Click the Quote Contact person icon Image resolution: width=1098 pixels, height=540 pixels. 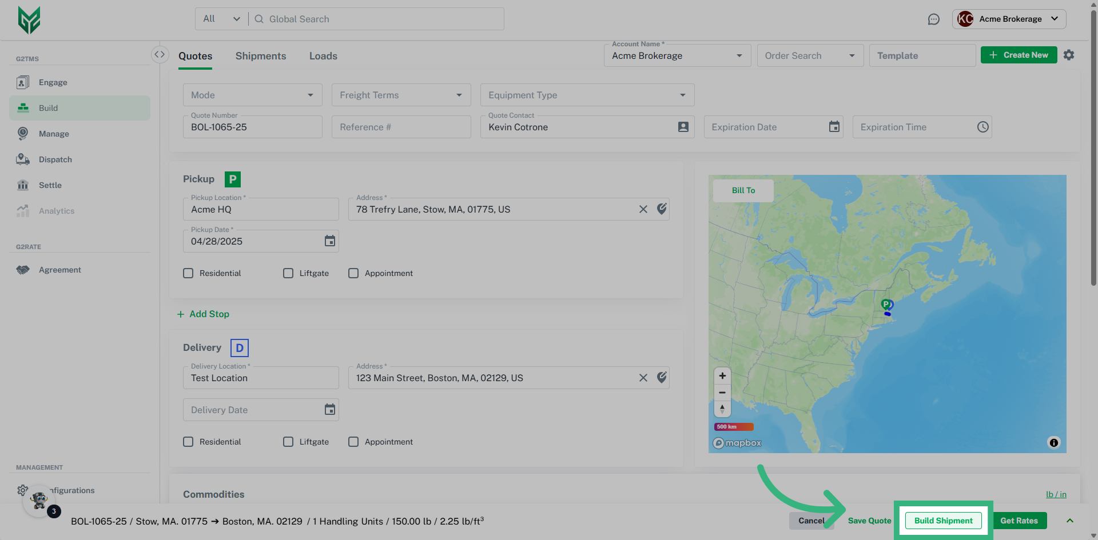(683, 127)
